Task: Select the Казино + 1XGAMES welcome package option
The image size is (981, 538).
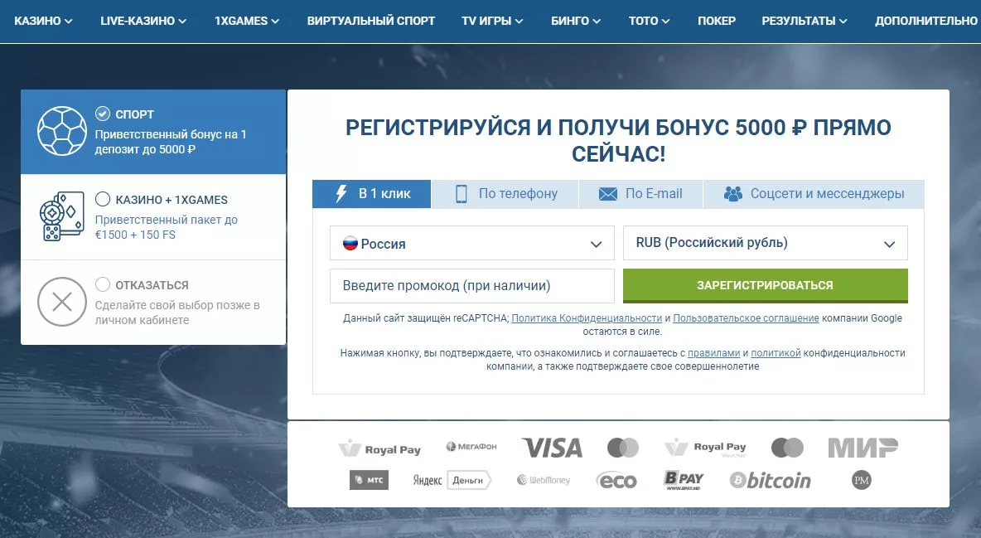Action: point(104,199)
